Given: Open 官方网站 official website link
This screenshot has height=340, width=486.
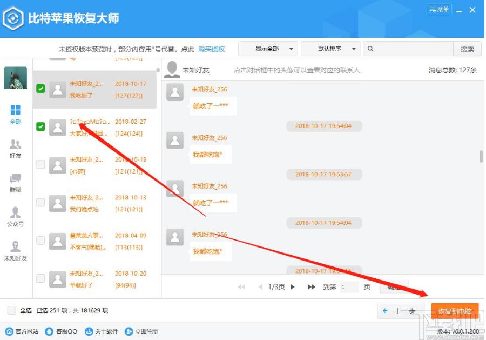Looking at the screenshot, I should [22, 331].
